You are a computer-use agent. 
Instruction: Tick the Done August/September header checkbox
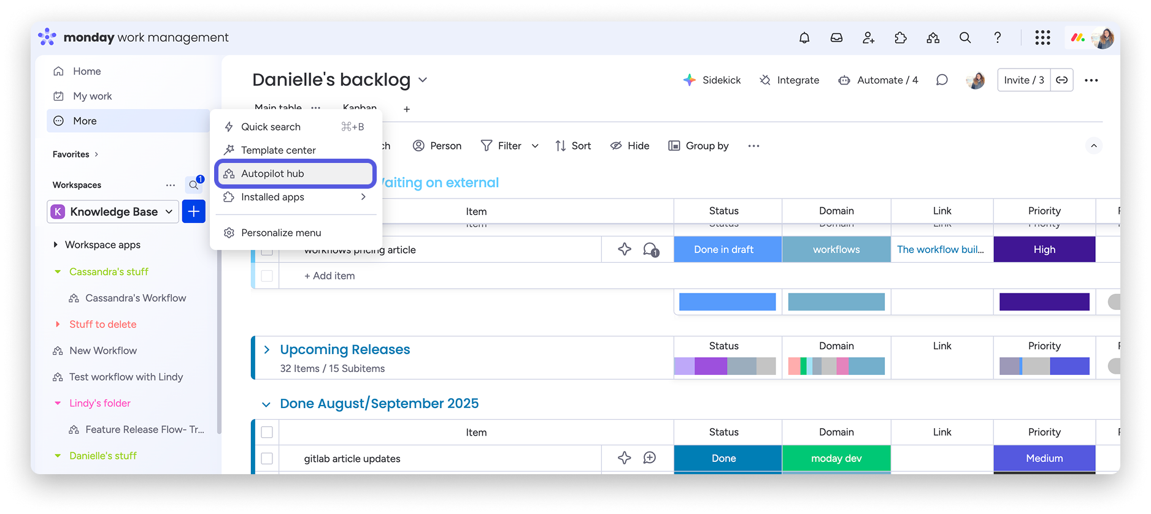[267, 432]
